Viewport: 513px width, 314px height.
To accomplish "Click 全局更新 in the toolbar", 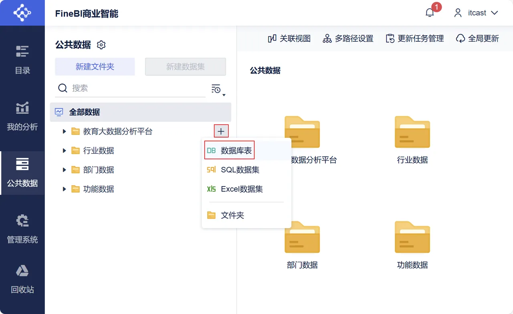I will [477, 38].
